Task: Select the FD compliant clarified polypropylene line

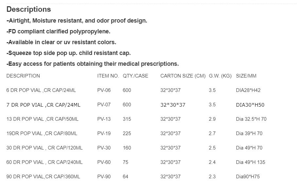Action: [59, 31]
